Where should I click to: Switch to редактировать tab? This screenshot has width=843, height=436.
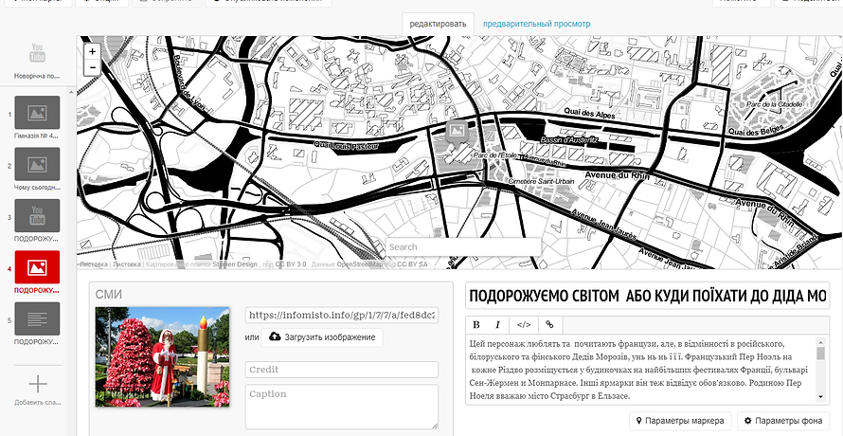click(x=439, y=24)
